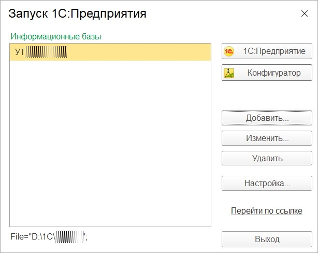The height and width of the screenshot is (253, 318).
Task: Remove the infobase with Удалить
Action: click(x=267, y=158)
